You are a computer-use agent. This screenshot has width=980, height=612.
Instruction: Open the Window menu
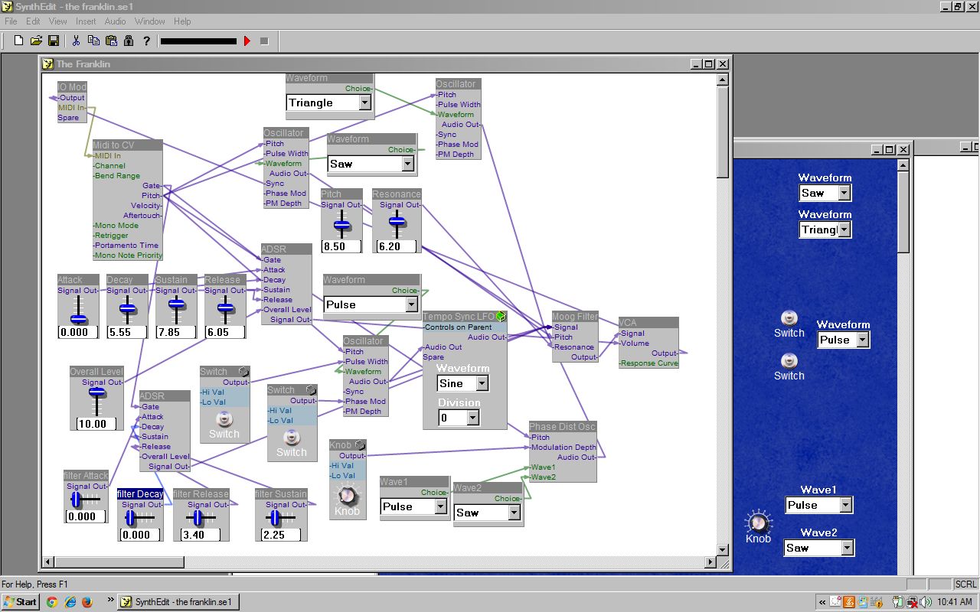[150, 21]
